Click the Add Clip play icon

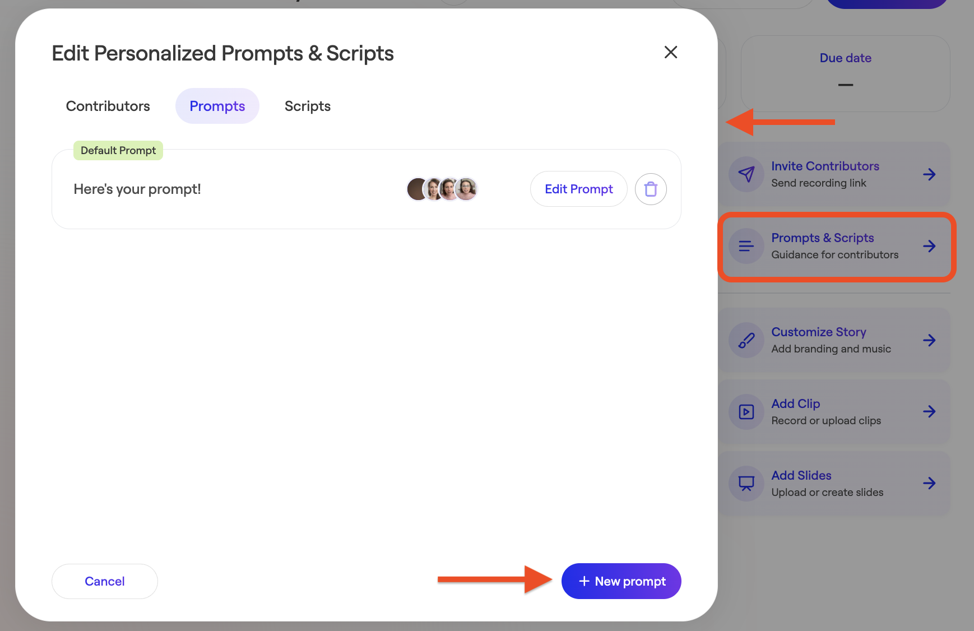click(x=746, y=412)
